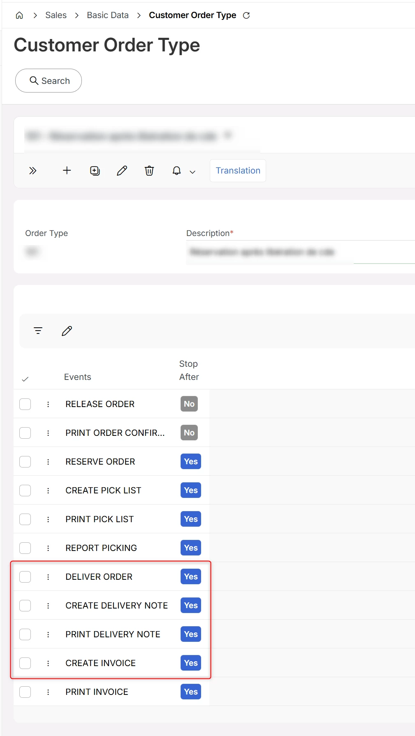Screen dimensions: 415x736
Task: Select the REPORT PICKING row checkbox
Action: (x=25, y=548)
